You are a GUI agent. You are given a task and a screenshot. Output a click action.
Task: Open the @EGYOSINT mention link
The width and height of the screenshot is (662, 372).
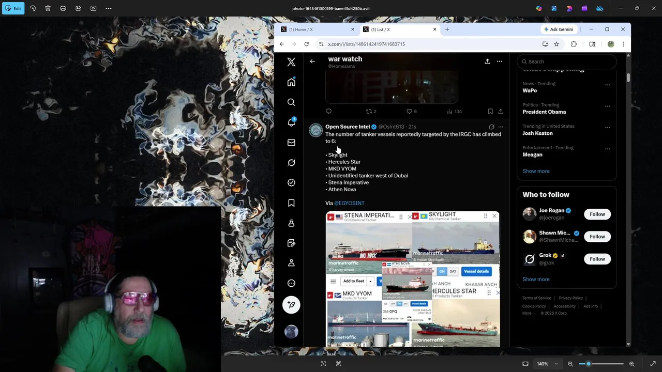pyautogui.click(x=349, y=203)
